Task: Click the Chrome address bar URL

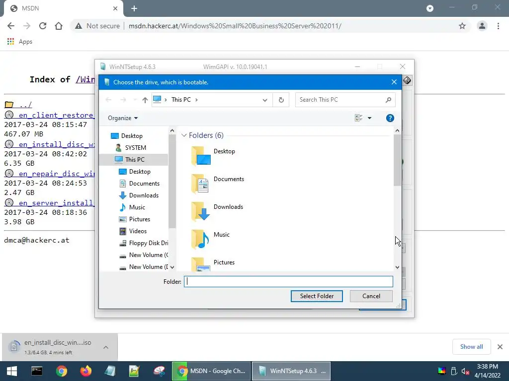Action: pos(235,26)
